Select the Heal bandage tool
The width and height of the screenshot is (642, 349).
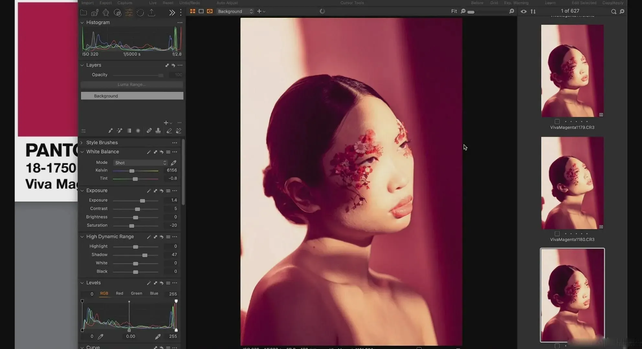[149, 131]
